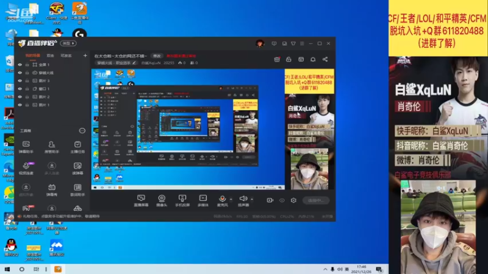488x274 pixels.
Task: Open the shirt skin icon in title bar
Action: pyautogui.click(x=293, y=43)
